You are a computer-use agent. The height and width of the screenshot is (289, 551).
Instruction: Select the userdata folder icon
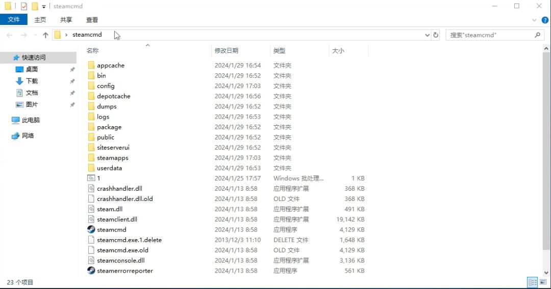(x=91, y=168)
